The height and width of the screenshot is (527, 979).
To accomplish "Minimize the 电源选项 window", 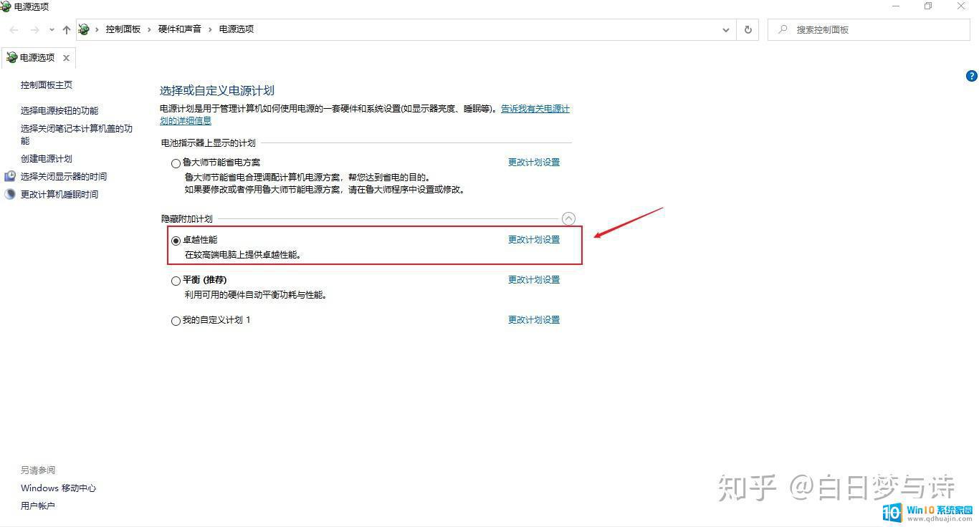I will pyautogui.click(x=896, y=6).
